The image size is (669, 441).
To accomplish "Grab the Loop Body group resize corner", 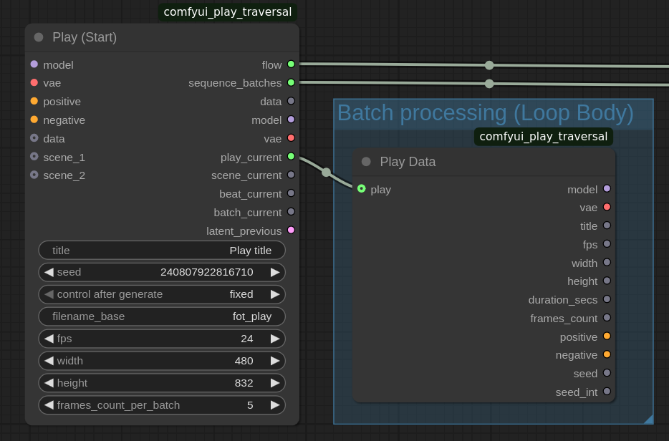I will click(x=648, y=419).
